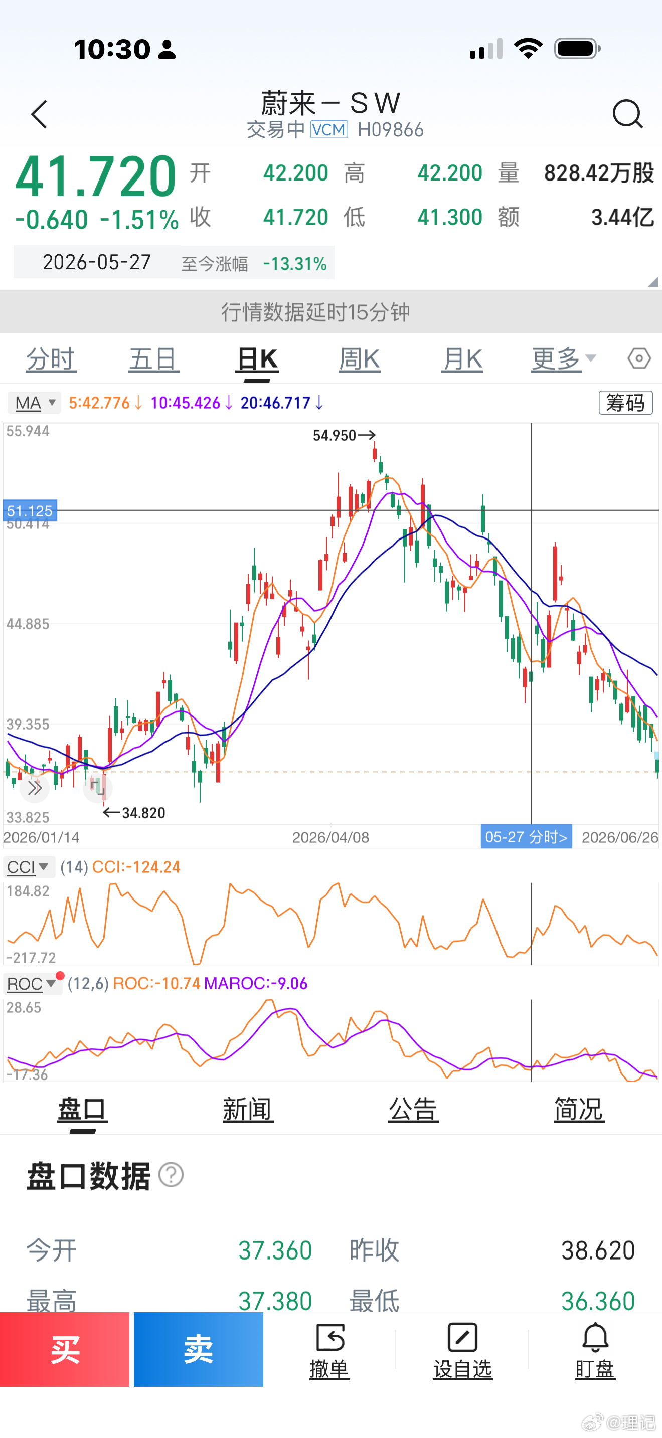The height and width of the screenshot is (1438, 662).
Task: Tap the volume 828.42万股
Action: click(599, 173)
